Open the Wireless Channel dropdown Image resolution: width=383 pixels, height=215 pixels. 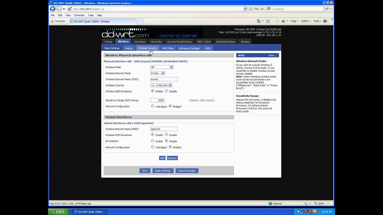(x=161, y=85)
